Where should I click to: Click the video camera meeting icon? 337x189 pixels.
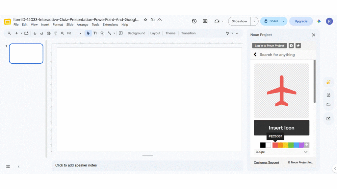pyautogui.click(x=217, y=21)
